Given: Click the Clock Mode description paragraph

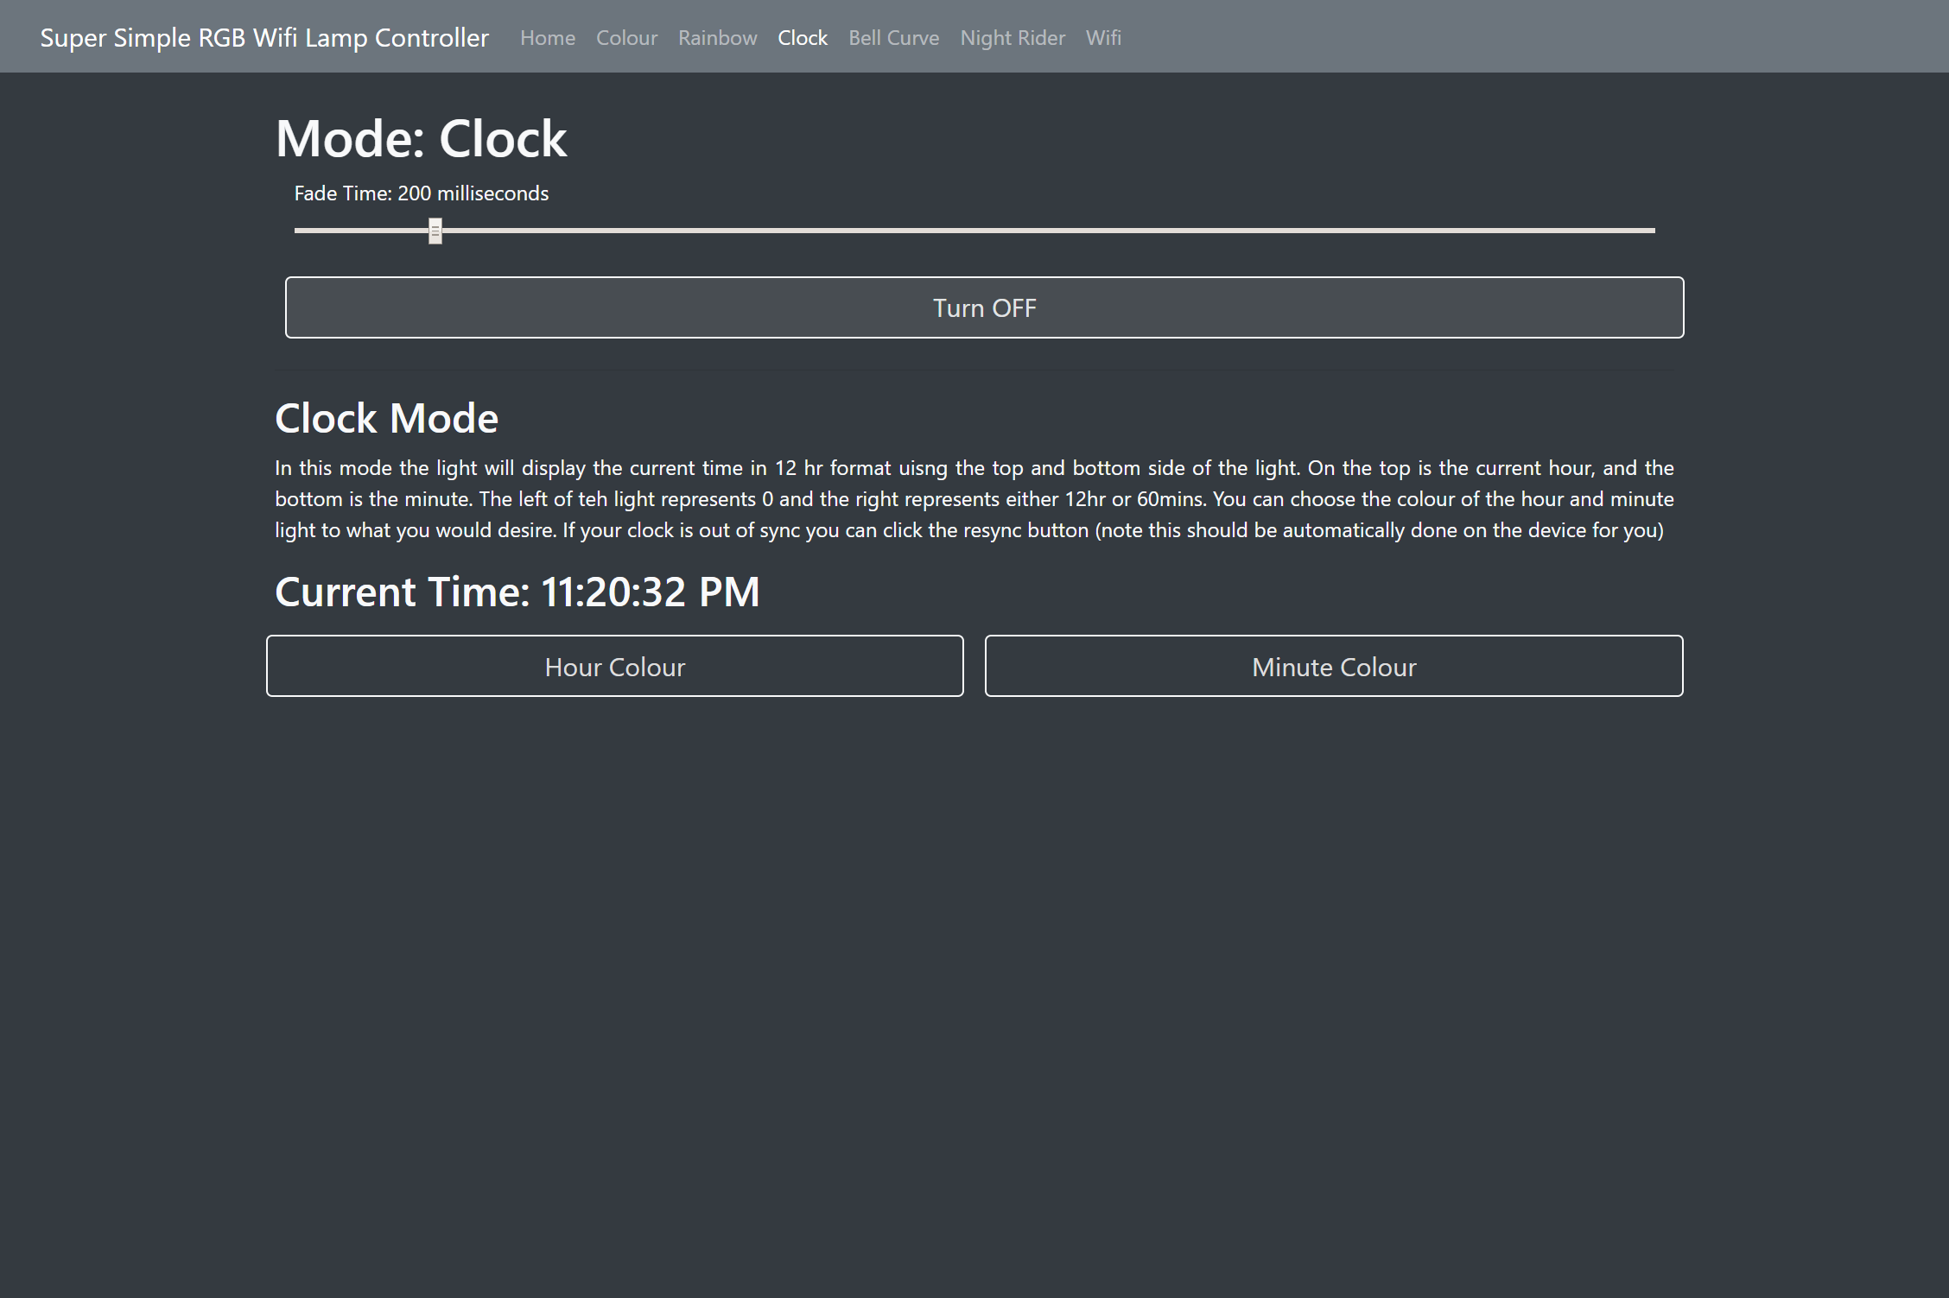Looking at the screenshot, I should tap(974, 498).
